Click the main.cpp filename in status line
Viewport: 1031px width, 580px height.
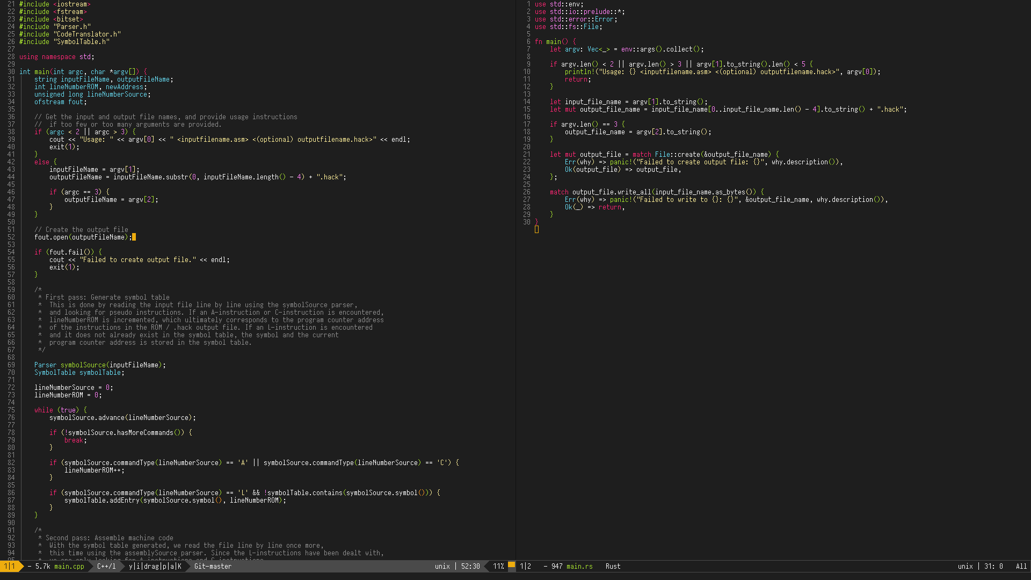69,566
